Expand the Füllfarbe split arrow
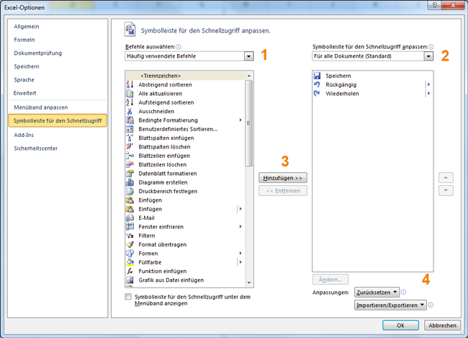The width and height of the screenshot is (468, 338). [x=240, y=262]
